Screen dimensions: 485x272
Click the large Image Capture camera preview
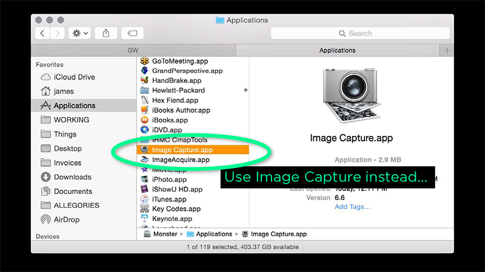[352, 95]
